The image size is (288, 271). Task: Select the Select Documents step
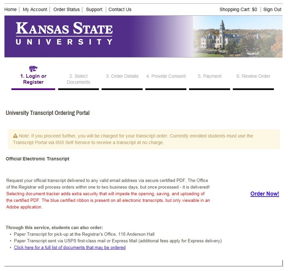pyautogui.click(x=78, y=79)
